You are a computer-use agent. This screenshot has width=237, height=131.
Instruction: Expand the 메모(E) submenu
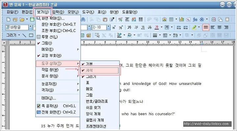(57, 49)
